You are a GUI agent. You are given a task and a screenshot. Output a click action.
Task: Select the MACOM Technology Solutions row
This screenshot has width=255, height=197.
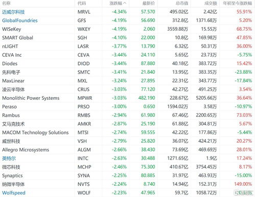[127, 133]
